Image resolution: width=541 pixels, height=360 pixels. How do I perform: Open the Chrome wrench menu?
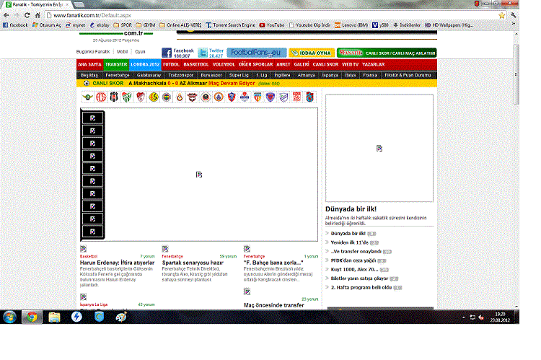coord(513,15)
